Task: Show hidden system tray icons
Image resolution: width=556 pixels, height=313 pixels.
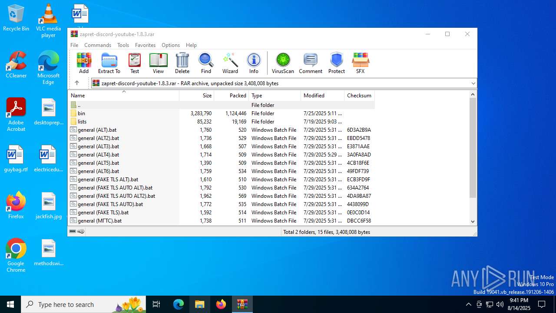Action: (x=468, y=304)
